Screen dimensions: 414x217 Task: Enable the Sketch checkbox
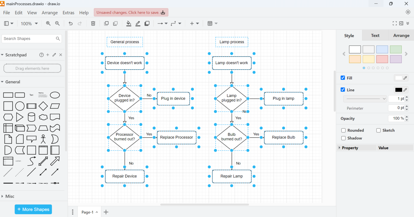378,130
